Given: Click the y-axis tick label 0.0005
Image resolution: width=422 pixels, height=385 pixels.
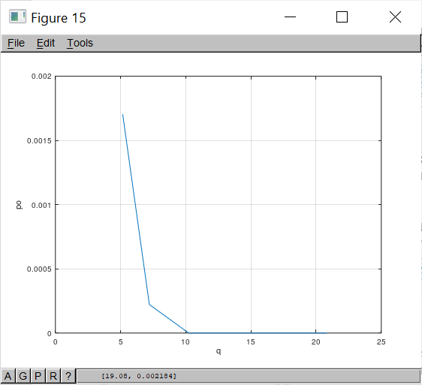Looking at the screenshot, I should pyautogui.click(x=39, y=269).
